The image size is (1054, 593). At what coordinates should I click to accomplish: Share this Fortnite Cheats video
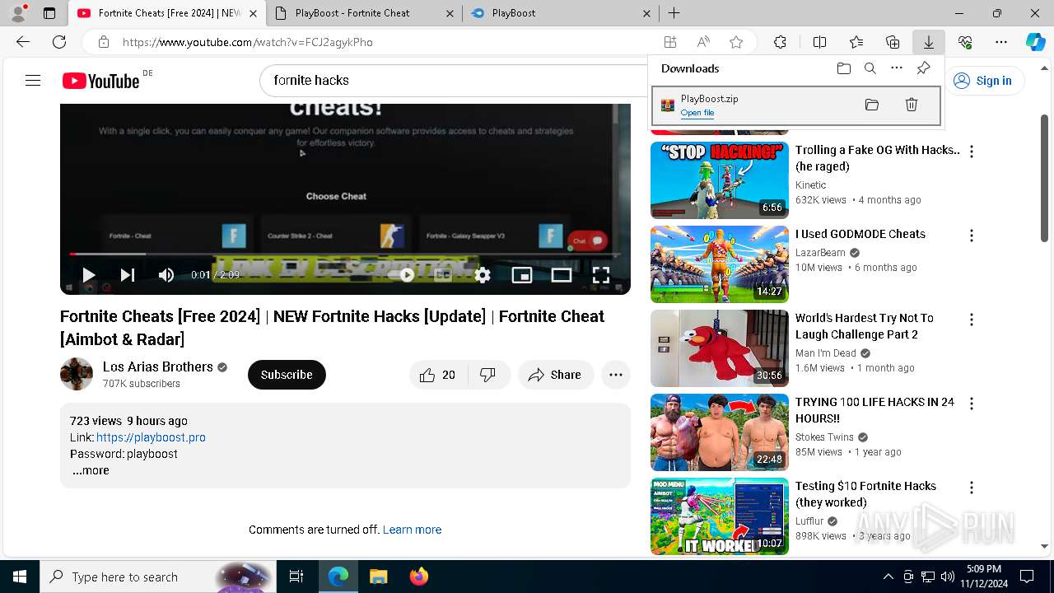click(x=556, y=375)
